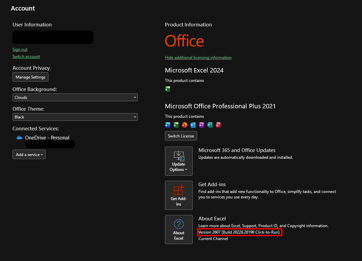Click the Get Add-ins heading text
Viewport: 362px width, 261px height.
click(212, 184)
